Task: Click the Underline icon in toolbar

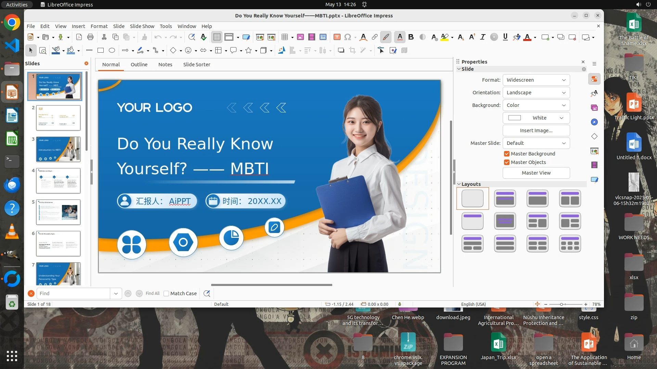Action: (505, 37)
